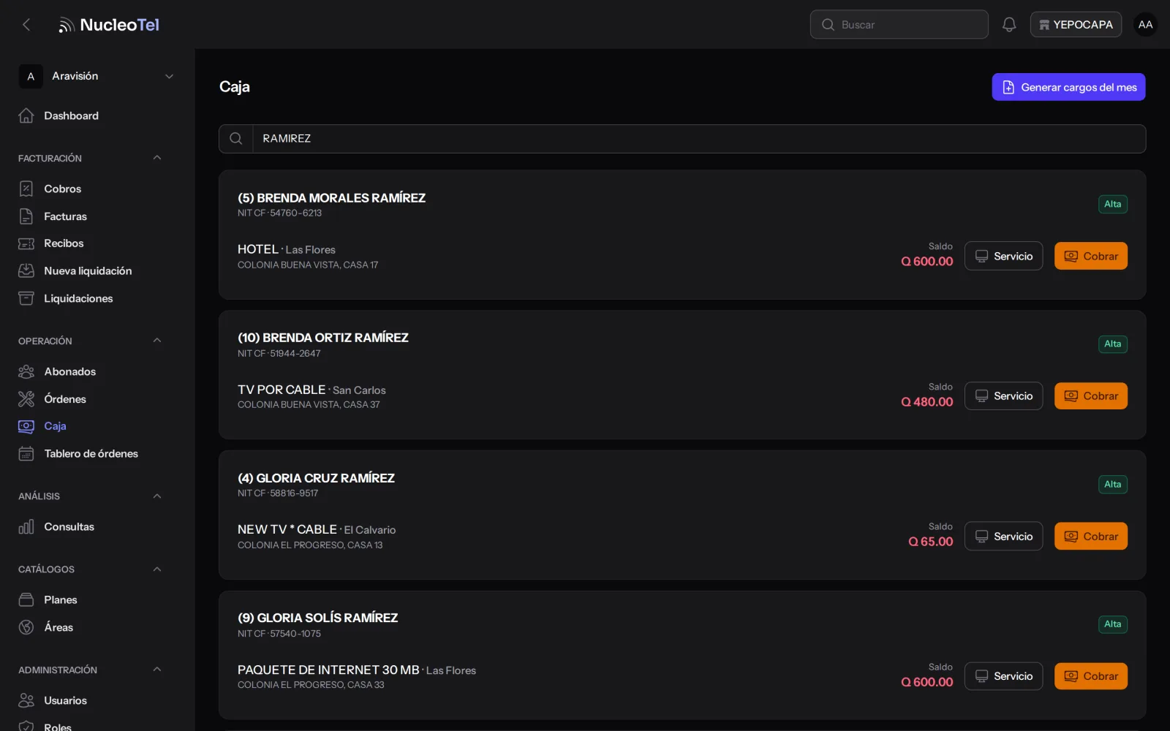Open the AA user avatar menu

(x=1145, y=25)
